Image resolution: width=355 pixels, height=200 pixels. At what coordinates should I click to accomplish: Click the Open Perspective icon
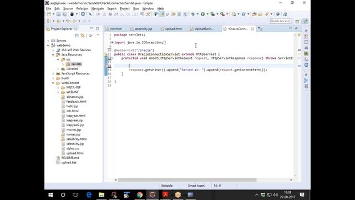297,21
